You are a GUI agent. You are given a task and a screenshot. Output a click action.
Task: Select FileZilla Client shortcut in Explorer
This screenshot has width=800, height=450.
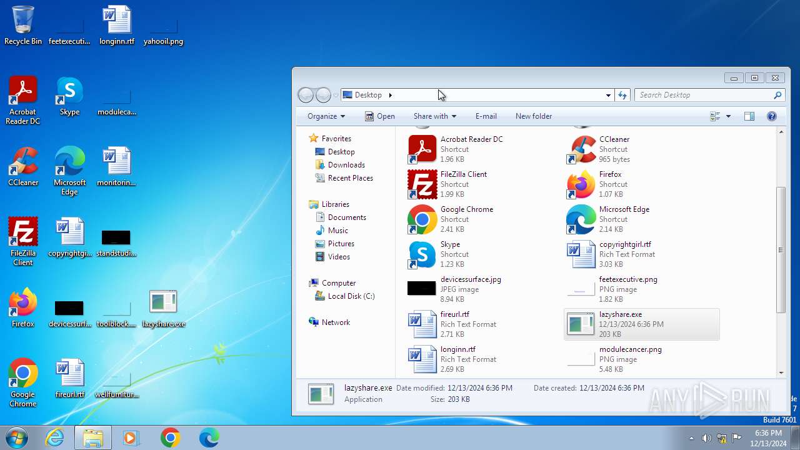[x=484, y=184]
